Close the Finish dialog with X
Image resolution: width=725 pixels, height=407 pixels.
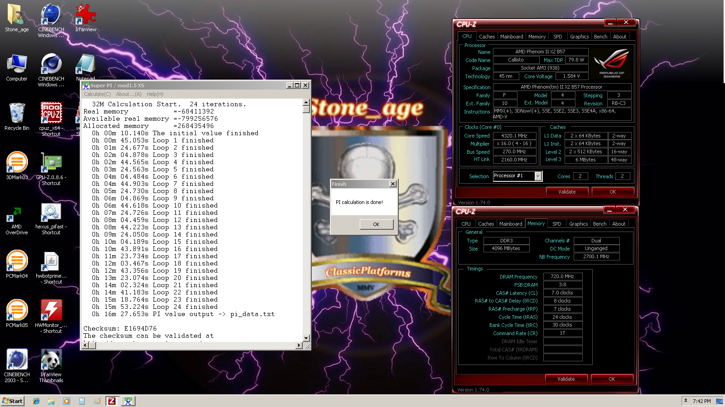pyautogui.click(x=393, y=184)
